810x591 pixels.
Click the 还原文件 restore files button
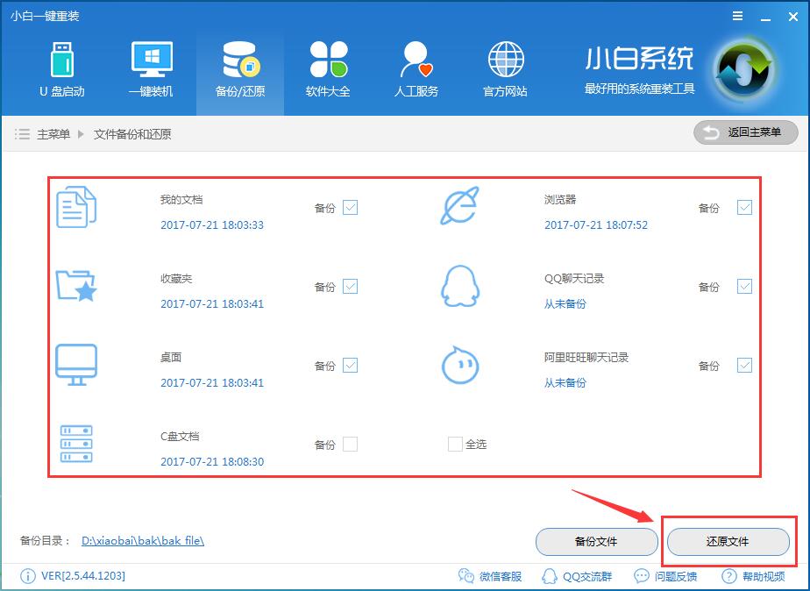(x=728, y=542)
